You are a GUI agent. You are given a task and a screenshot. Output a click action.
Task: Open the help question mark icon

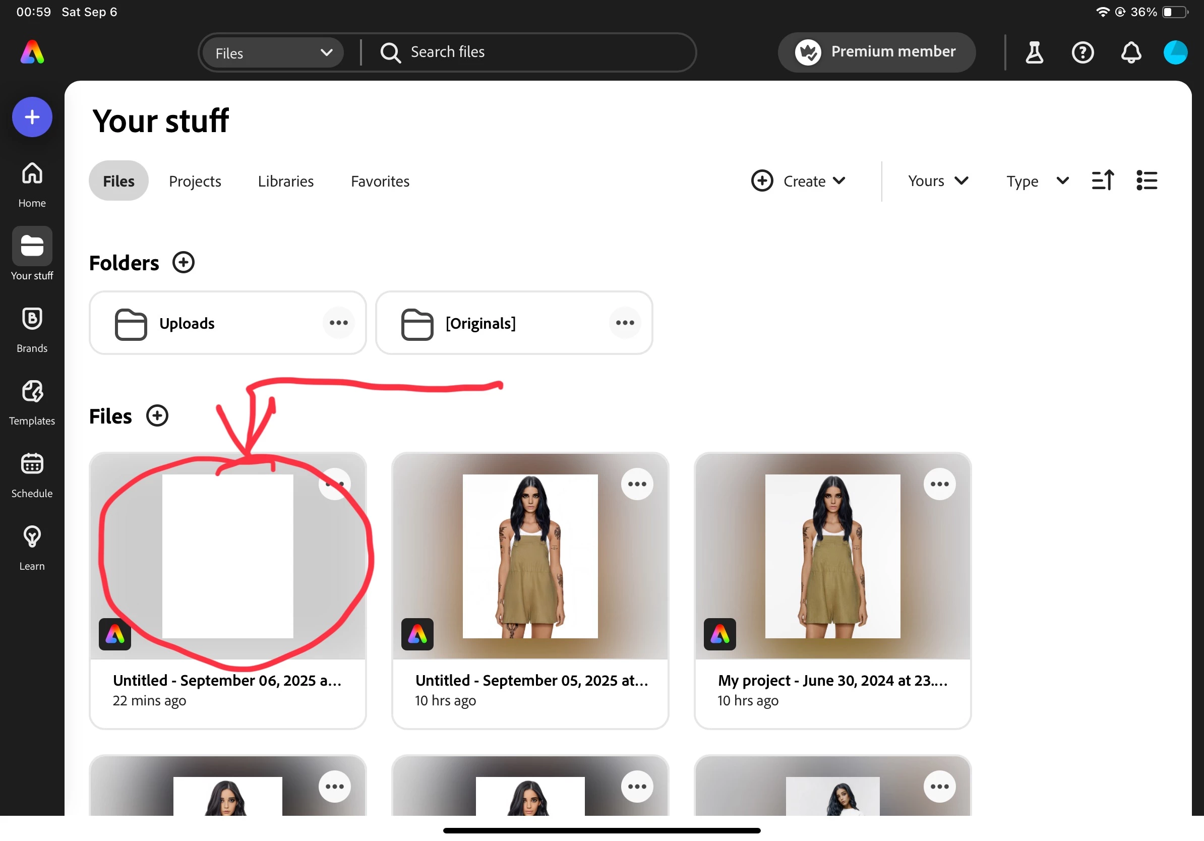(1082, 52)
